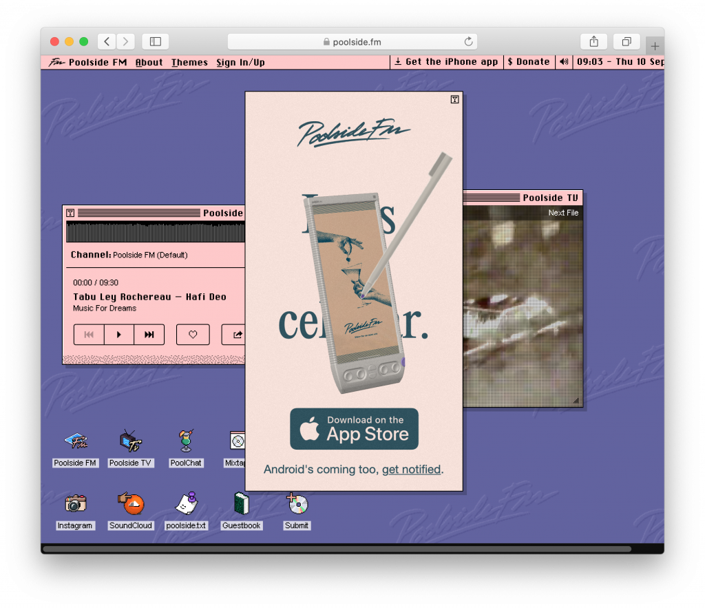Toggle Safari sidebar button
705x608 pixels.
pos(156,41)
